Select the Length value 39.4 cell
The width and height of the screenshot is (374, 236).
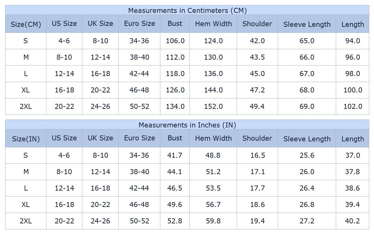tap(353, 204)
